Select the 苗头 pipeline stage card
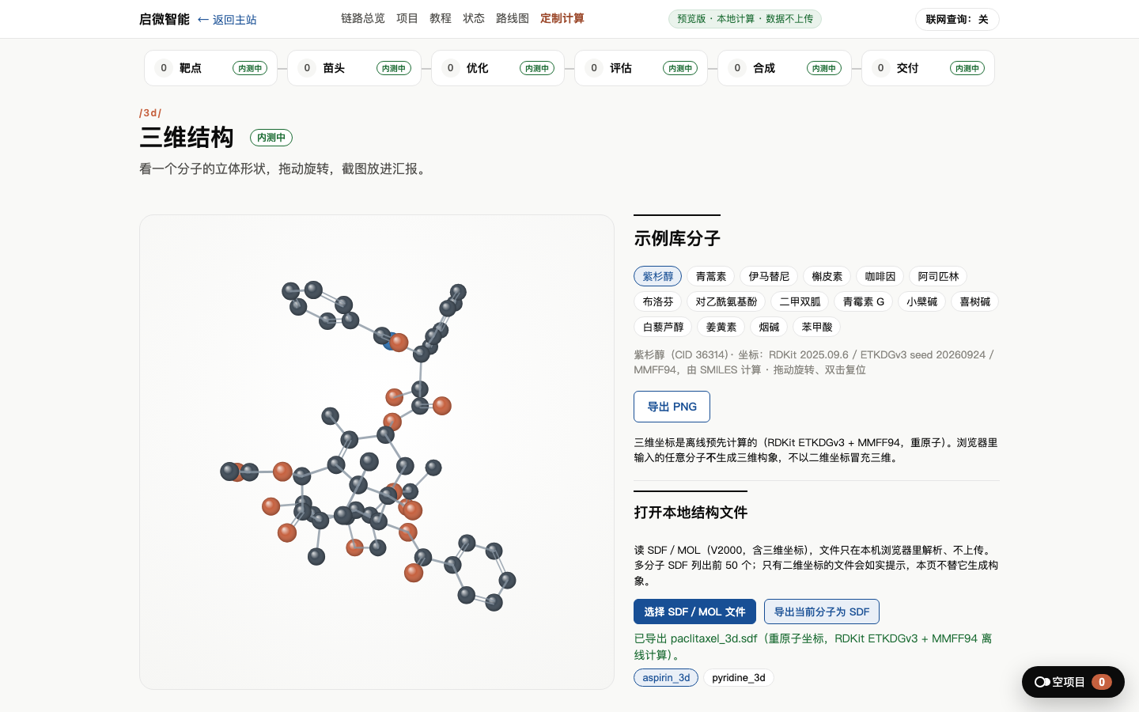The width and height of the screenshot is (1139, 712). tap(354, 68)
